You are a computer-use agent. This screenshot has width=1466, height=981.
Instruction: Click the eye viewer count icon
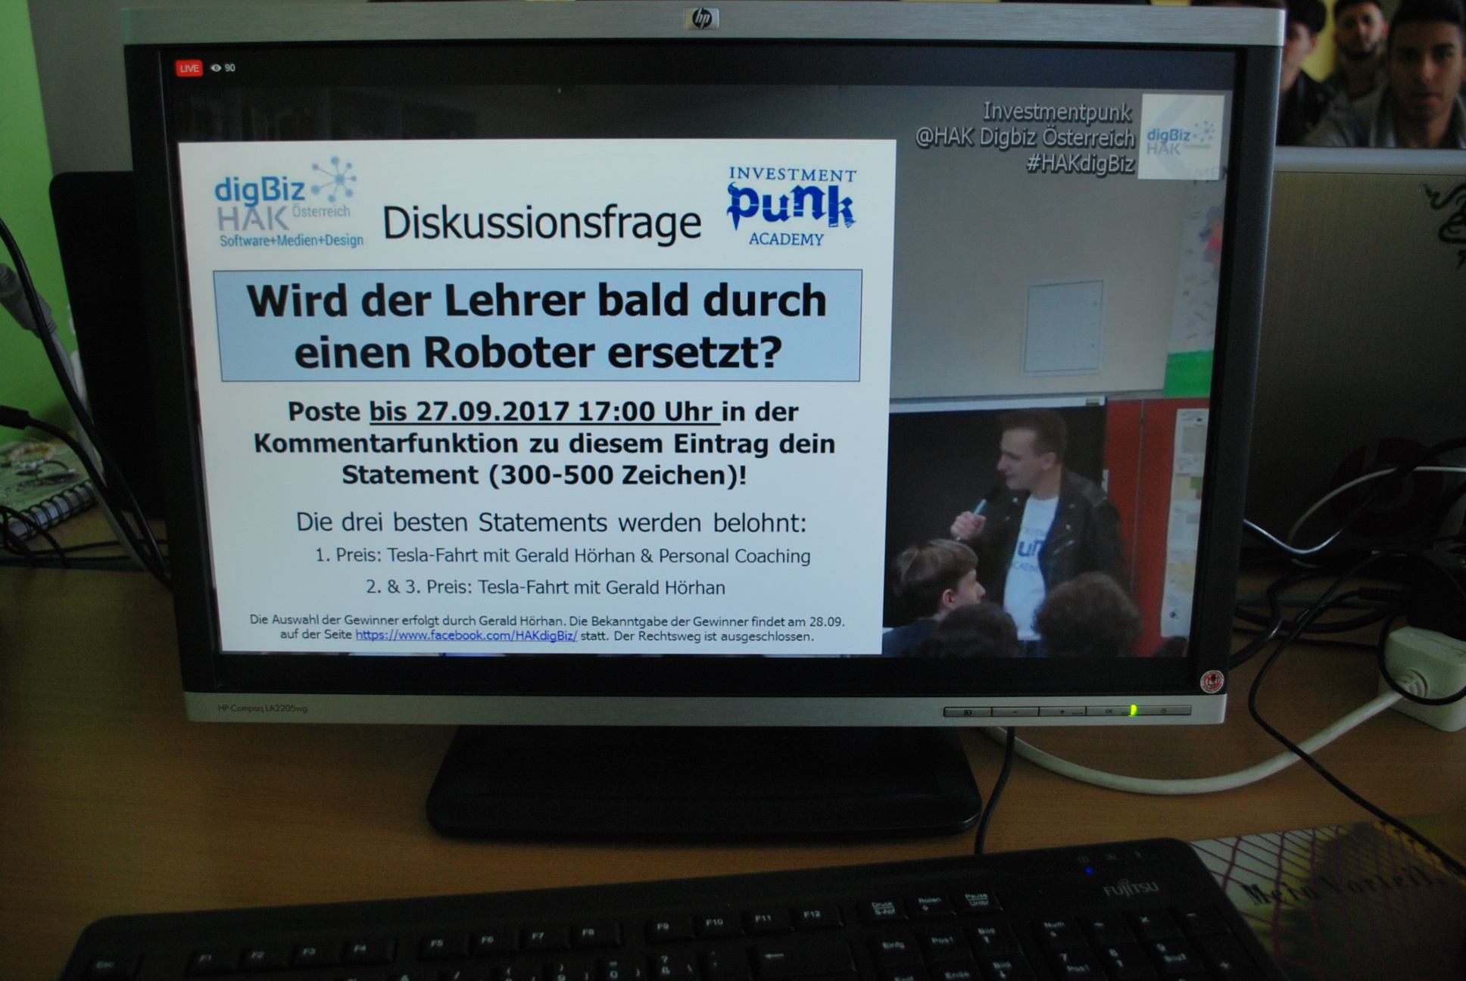click(216, 68)
